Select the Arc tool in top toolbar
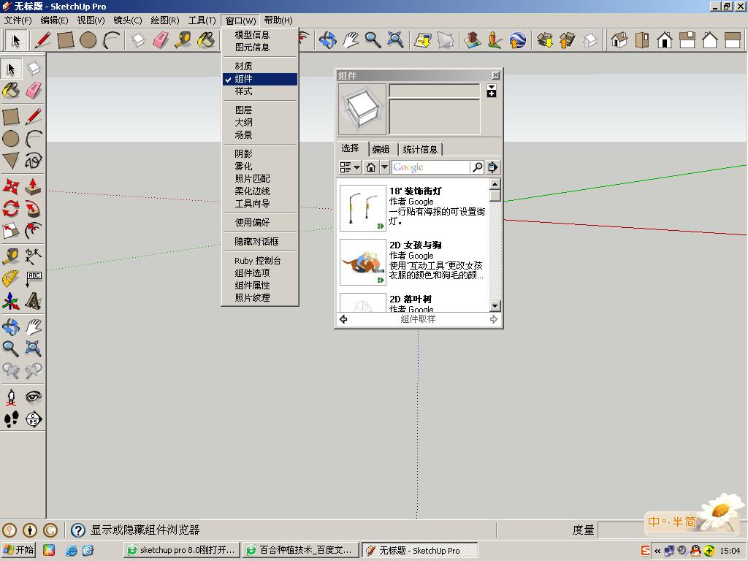748x561 pixels. tap(111, 40)
